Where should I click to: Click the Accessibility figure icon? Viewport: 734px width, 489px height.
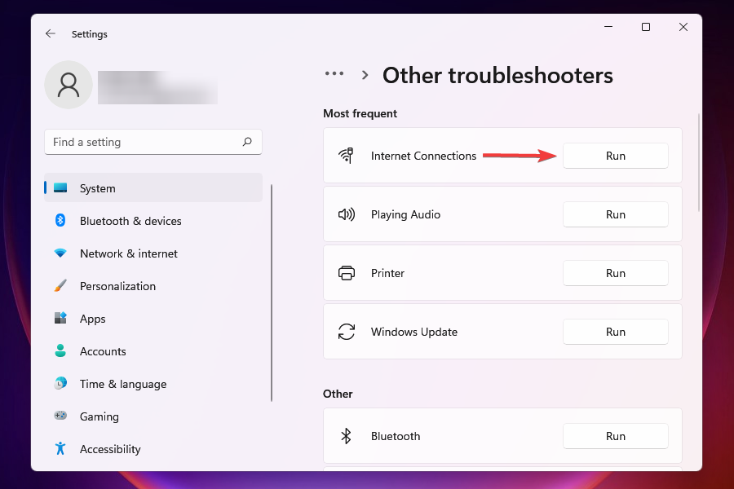click(x=60, y=448)
